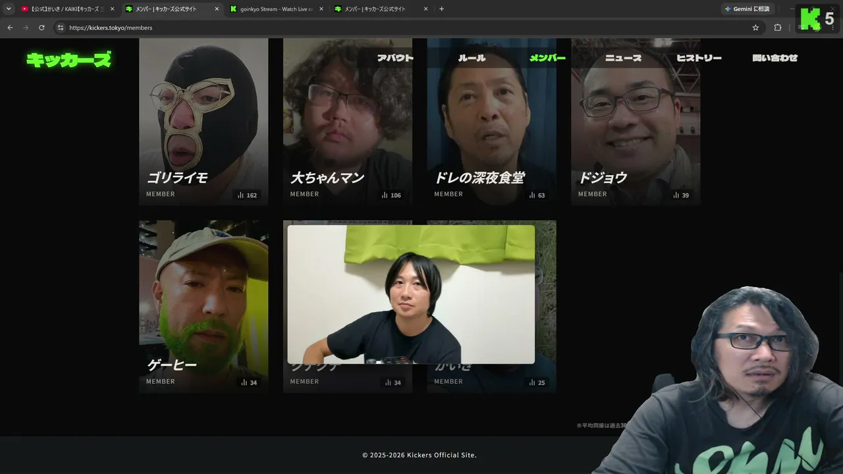
Task: Close the YouTube かいき / KAIKI tab
Action: 112,9
